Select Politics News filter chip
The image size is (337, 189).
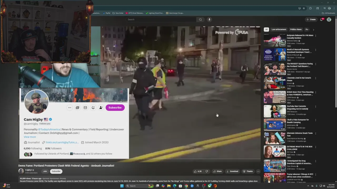(x=296, y=29)
